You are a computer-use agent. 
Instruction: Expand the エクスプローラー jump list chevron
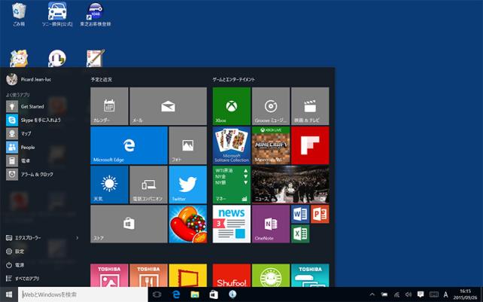tap(77, 238)
